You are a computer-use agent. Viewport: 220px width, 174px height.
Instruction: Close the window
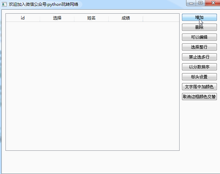(213, 3)
